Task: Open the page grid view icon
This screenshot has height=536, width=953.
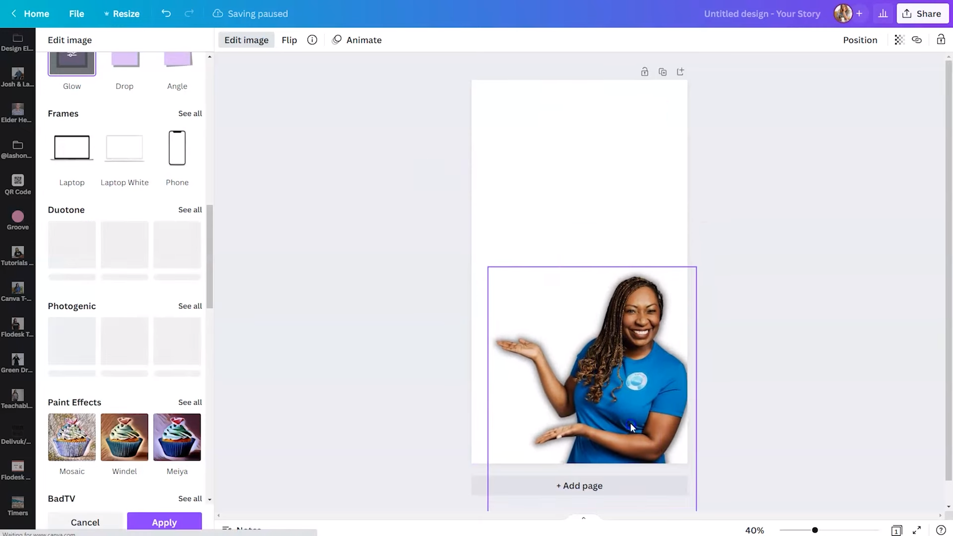Action: click(896, 531)
